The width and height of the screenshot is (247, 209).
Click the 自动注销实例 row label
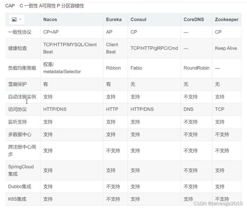click(22, 97)
